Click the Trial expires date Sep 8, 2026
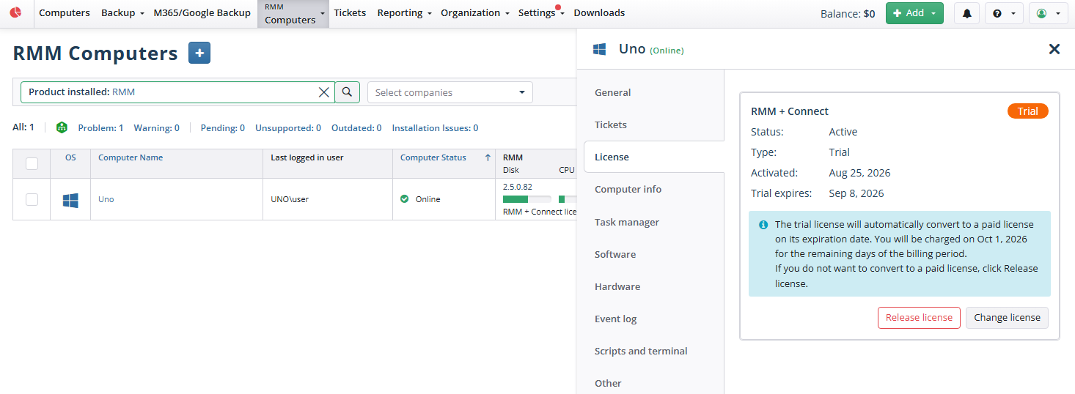Image resolution: width=1075 pixels, height=394 pixels. point(856,193)
